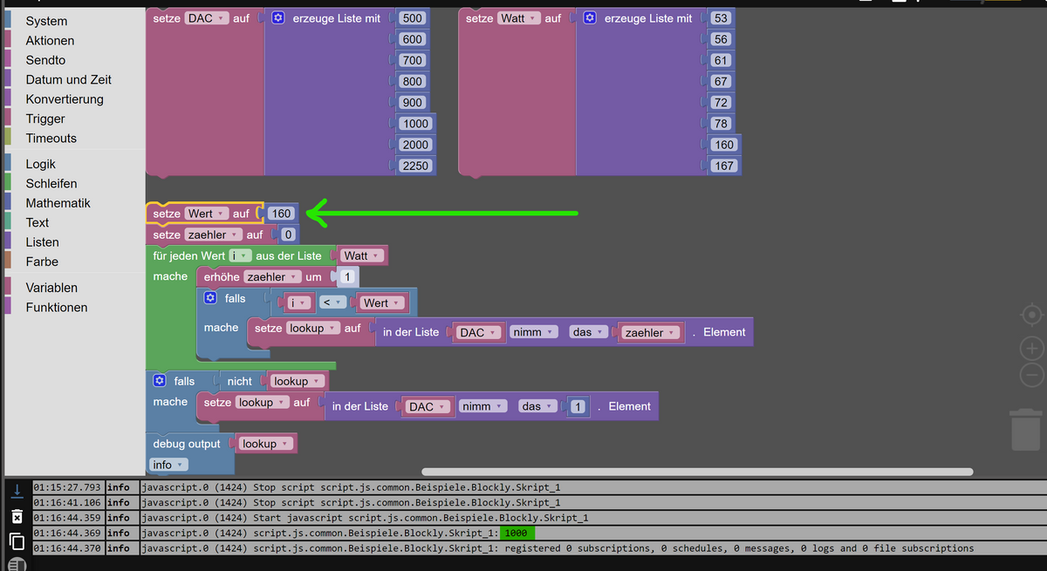Edit the increment value 1 in erhöhe block
This screenshot has width=1047, height=571.
point(347,276)
